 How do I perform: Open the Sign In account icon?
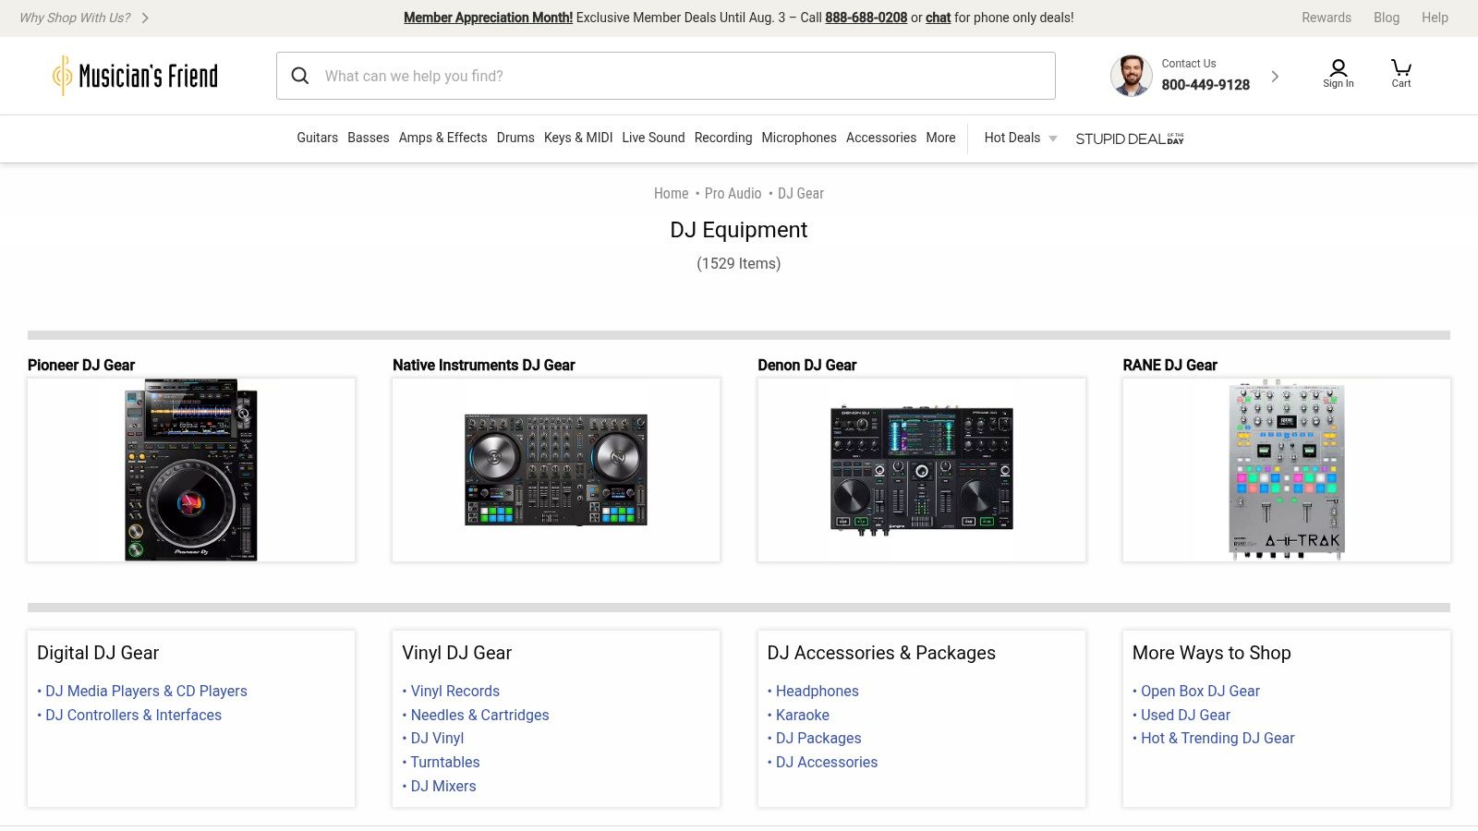point(1338,74)
